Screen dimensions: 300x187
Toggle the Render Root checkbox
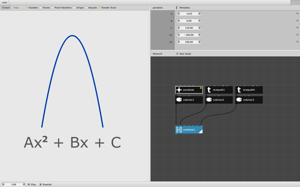[99, 7]
